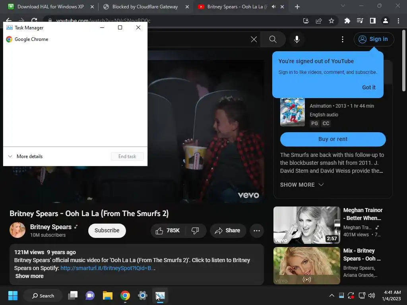Expand SHOW MORE in the Smurfs movie card
Viewport: 407px width, 305px height.
302,185
